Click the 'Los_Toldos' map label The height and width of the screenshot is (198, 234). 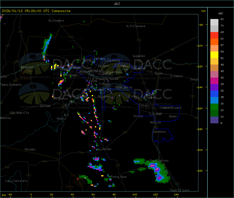(x=103, y=149)
